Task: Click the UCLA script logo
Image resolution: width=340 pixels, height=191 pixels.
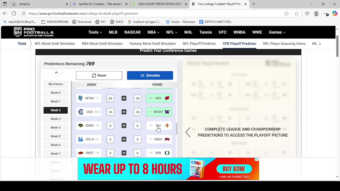Action: [81, 139]
